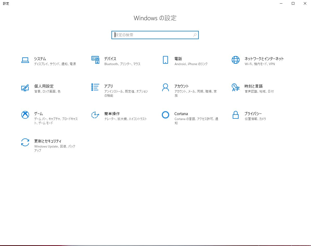Click 'Wi-Fi、機内モード、VPN' description
Screen dimensions: 311x246
click(x=260, y=64)
